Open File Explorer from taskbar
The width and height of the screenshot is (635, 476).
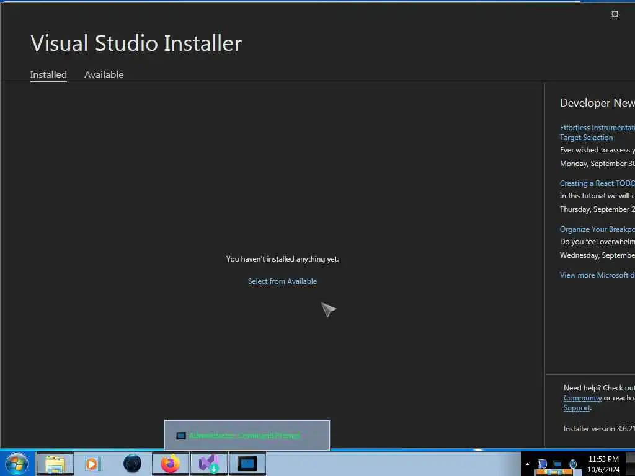pos(55,464)
